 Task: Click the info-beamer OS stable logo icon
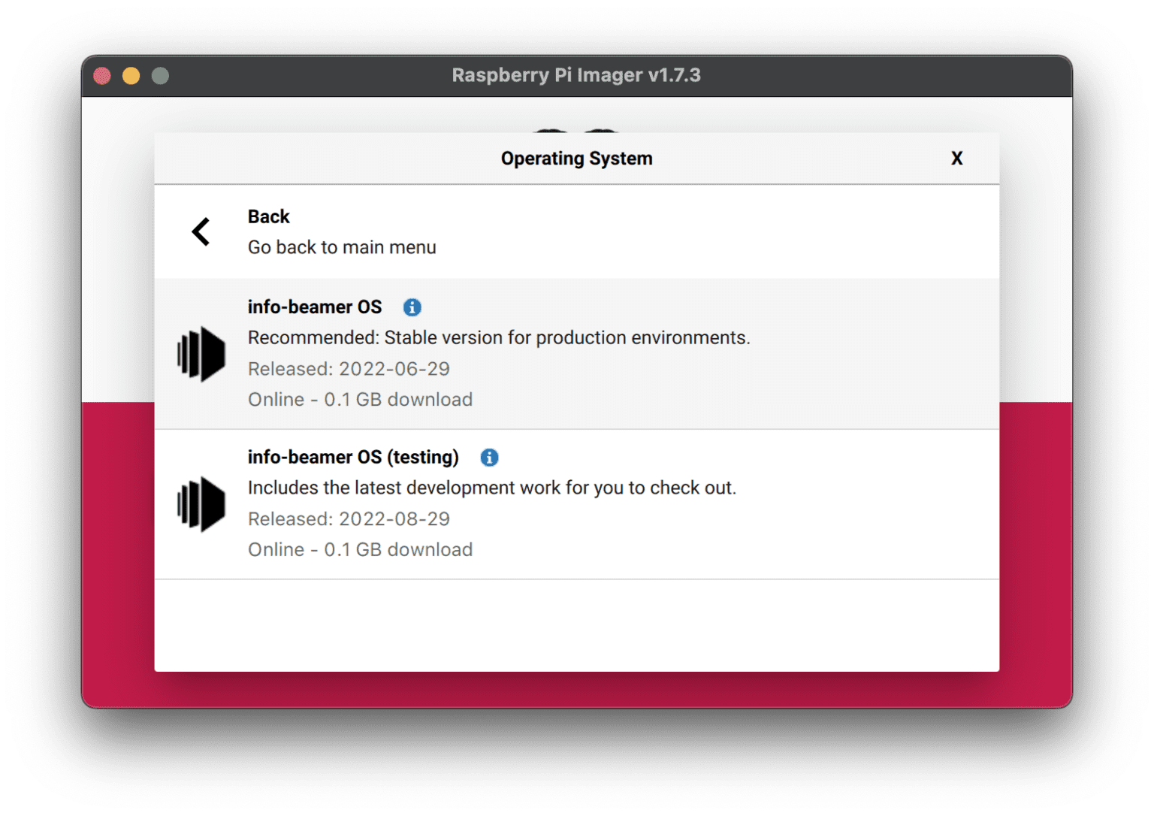pyautogui.click(x=201, y=354)
